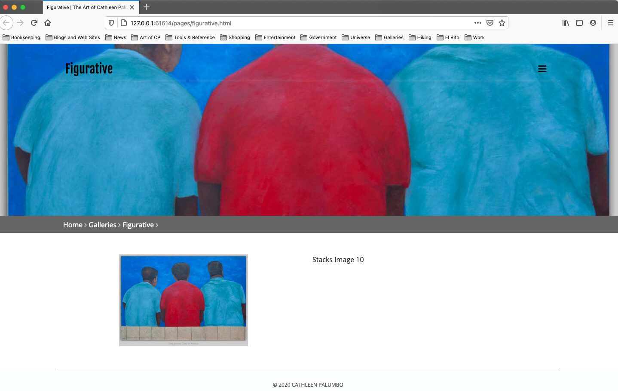Open the Blogs and Web Sites folder
The image size is (618, 391).
pos(73,37)
